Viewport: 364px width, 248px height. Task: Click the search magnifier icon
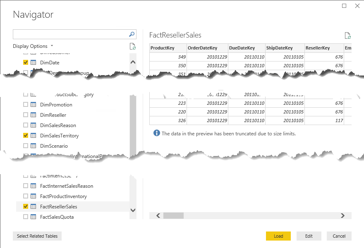[x=132, y=34]
